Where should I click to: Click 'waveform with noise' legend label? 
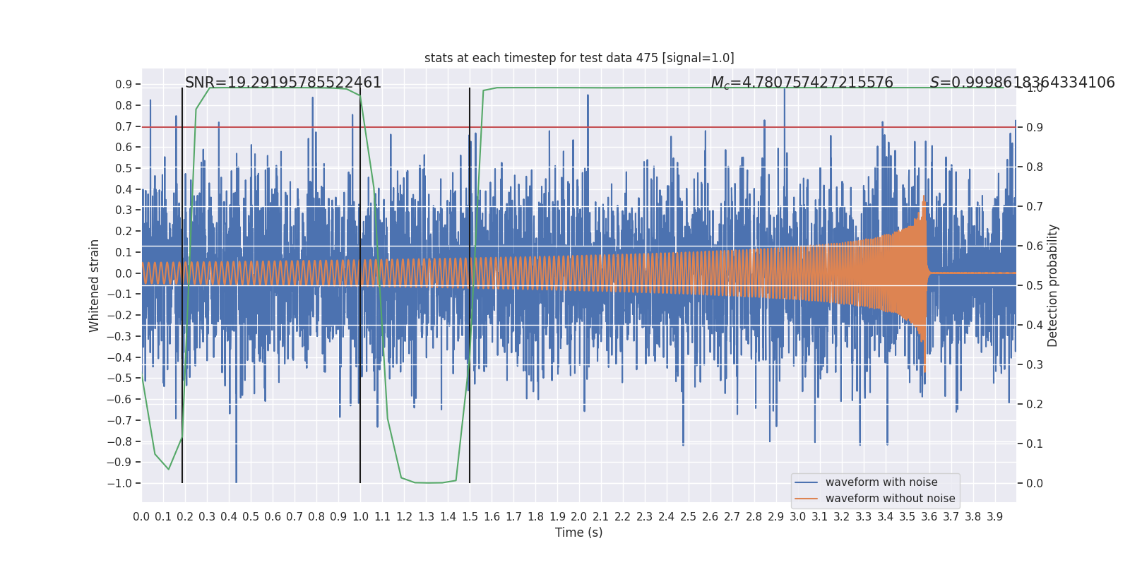click(x=881, y=482)
